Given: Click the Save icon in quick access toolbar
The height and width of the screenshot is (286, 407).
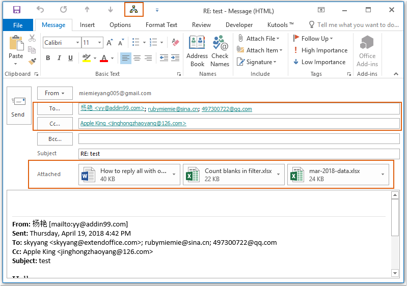Looking at the screenshot, I should tap(17, 10).
